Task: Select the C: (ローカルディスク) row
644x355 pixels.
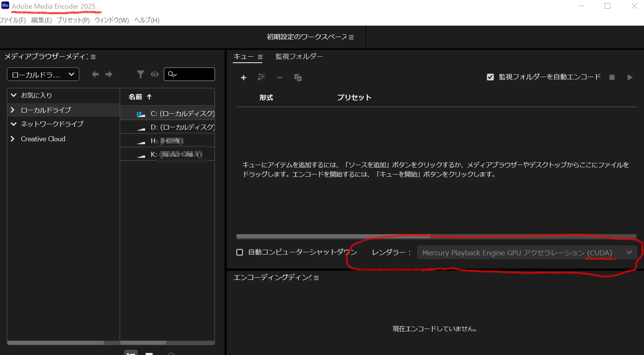Action: coord(167,113)
